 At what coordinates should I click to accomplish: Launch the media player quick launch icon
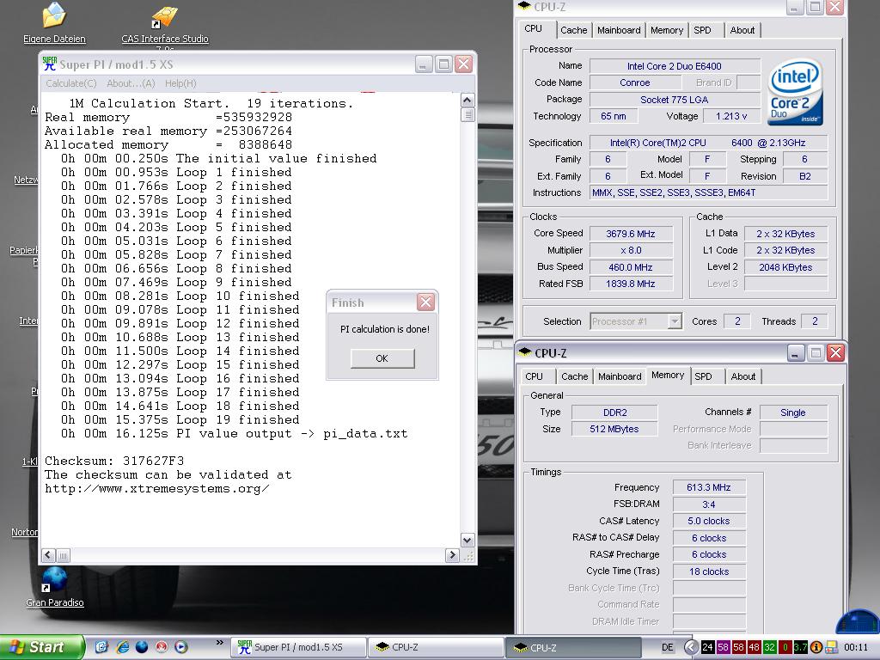coord(181,647)
